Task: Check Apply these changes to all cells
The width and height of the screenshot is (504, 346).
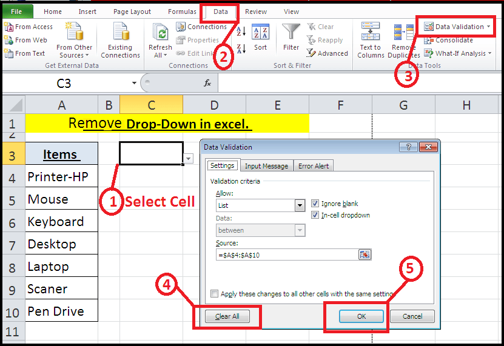Action: pos(214,294)
